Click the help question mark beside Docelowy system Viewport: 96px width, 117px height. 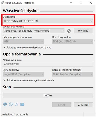[x=94, y=41]
